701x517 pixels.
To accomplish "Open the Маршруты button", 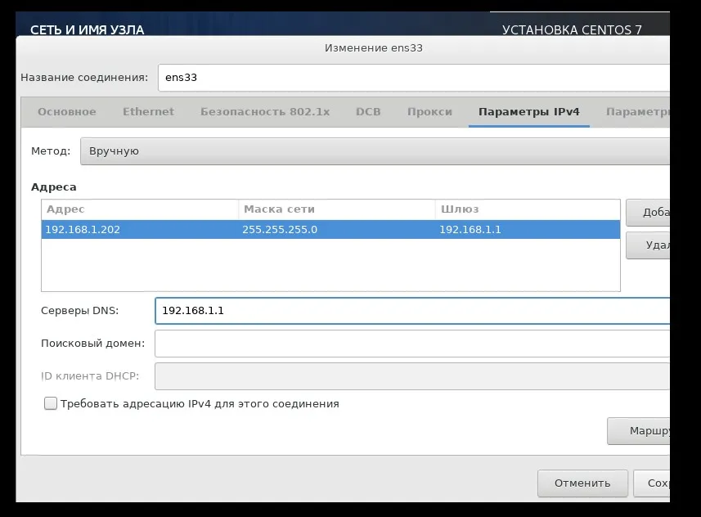I will click(639, 431).
